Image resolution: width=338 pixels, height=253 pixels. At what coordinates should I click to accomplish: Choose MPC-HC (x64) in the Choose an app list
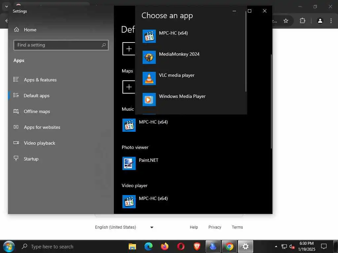click(x=191, y=36)
